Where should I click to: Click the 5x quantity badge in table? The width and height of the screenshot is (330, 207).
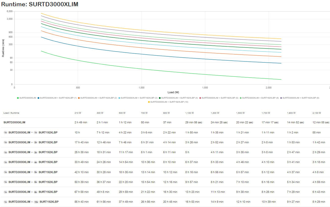coord(36,172)
